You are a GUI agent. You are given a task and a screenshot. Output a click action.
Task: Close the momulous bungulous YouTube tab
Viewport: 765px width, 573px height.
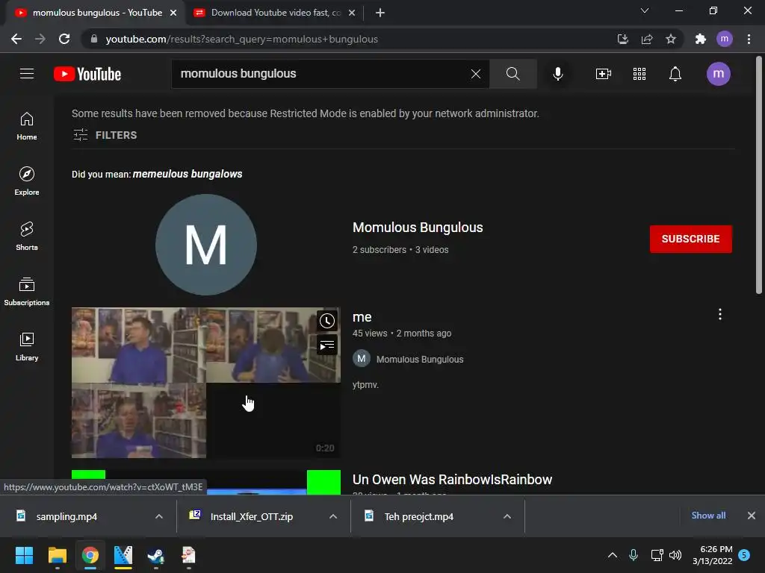(x=173, y=13)
